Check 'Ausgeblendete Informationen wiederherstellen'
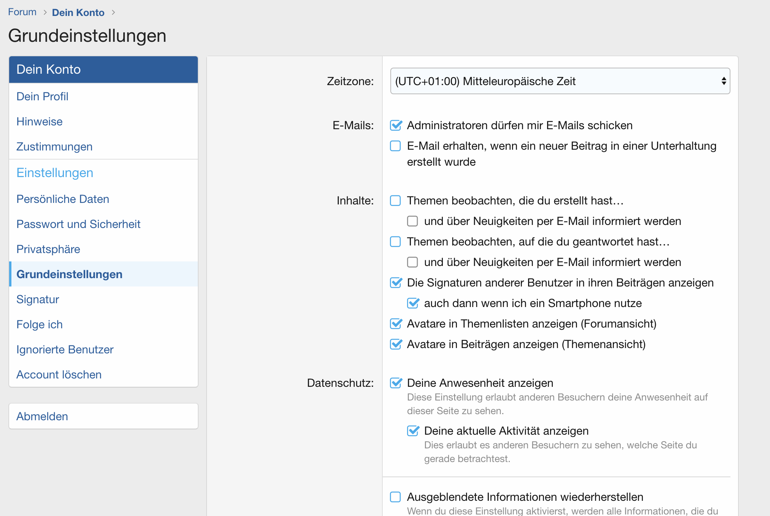The height and width of the screenshot is (516, 770). (x=396, y=497)
